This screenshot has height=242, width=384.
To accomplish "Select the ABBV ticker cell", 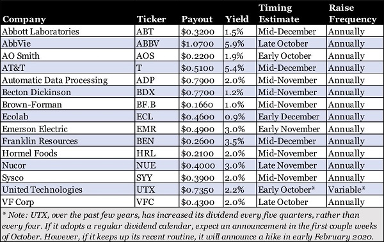I will point(157,43).
